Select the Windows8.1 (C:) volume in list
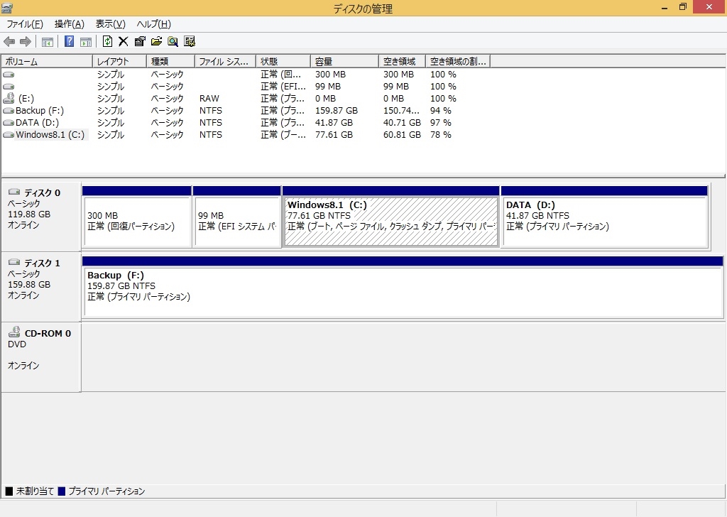The width and height of the screenshot is (727, 517). (50, 134)
